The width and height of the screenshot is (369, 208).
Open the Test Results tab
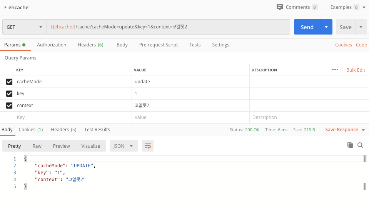pyautogui.click(x=97, y=130)
